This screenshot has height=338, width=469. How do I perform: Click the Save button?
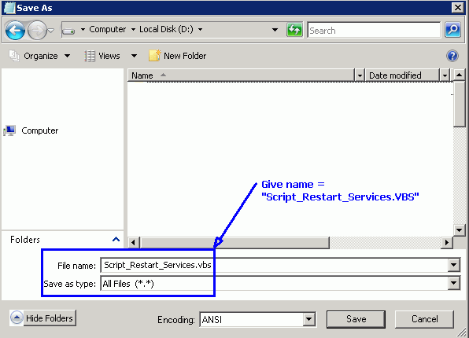pyautogui.click(x=356, y=319)
